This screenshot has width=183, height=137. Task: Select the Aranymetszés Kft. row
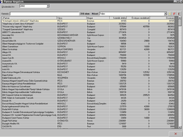point(88,63)
